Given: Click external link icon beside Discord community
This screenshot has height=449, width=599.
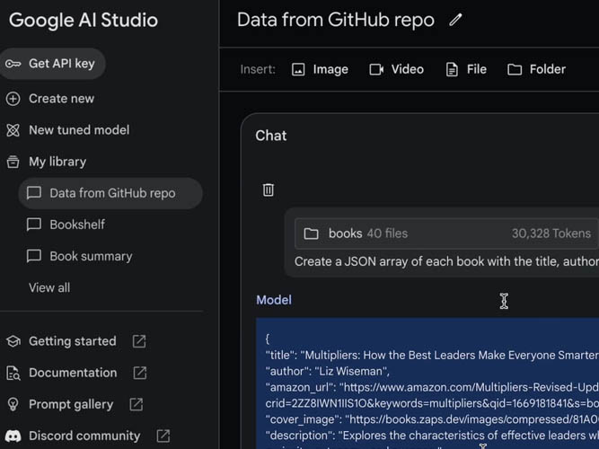Looking at the screenshot, I should pos(163,436).
